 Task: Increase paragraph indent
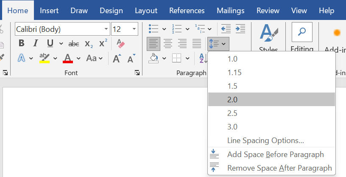click(240, 29)
